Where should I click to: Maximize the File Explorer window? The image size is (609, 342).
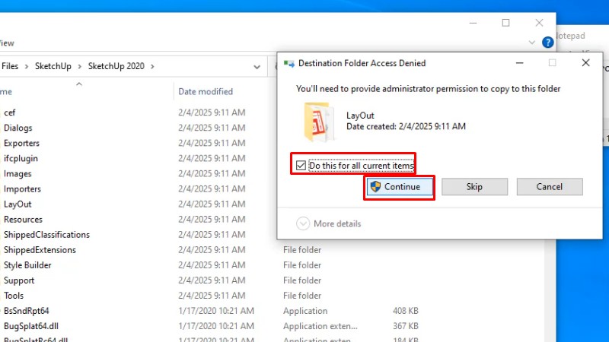tap(505, 23)
